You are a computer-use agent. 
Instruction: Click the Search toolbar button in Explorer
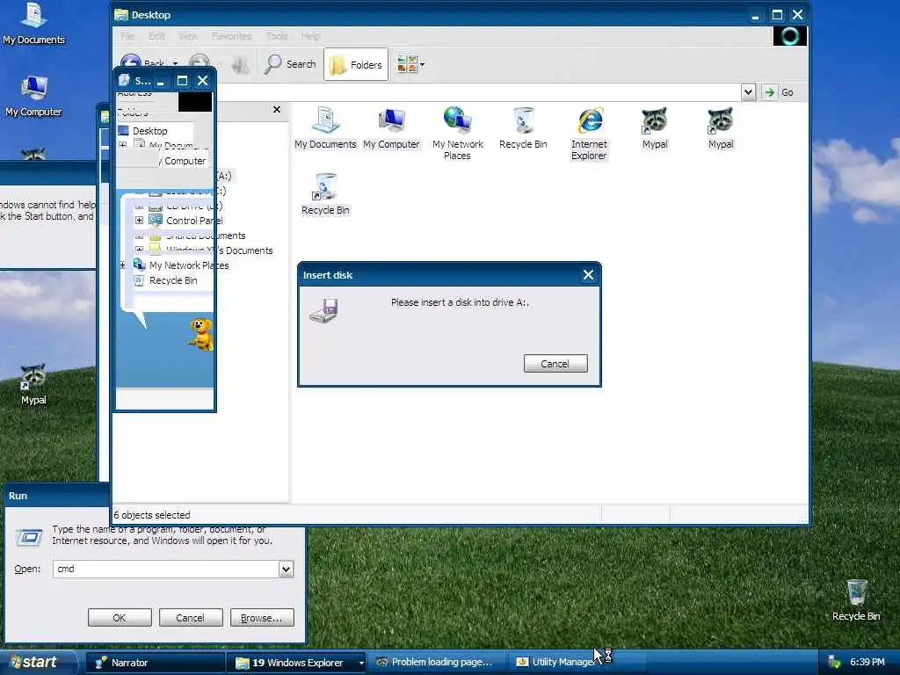[290, 64]
